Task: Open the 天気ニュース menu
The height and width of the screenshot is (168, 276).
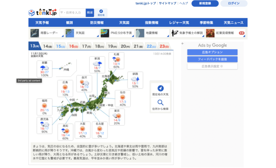Action: click(x=234, y=23)
